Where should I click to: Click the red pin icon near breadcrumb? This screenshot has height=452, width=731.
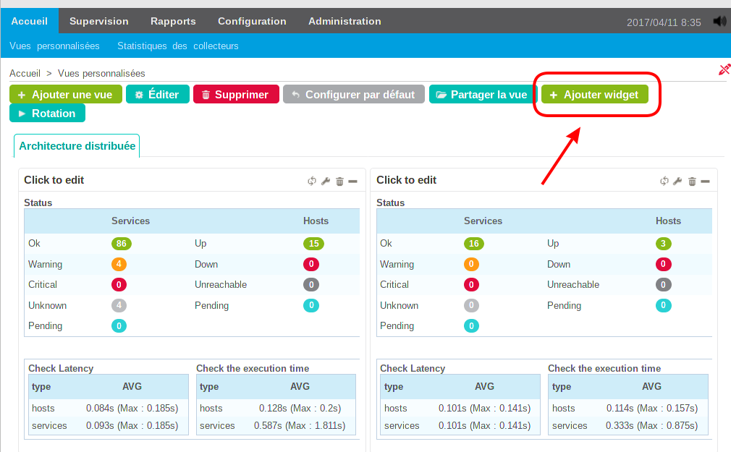point(724,69)
